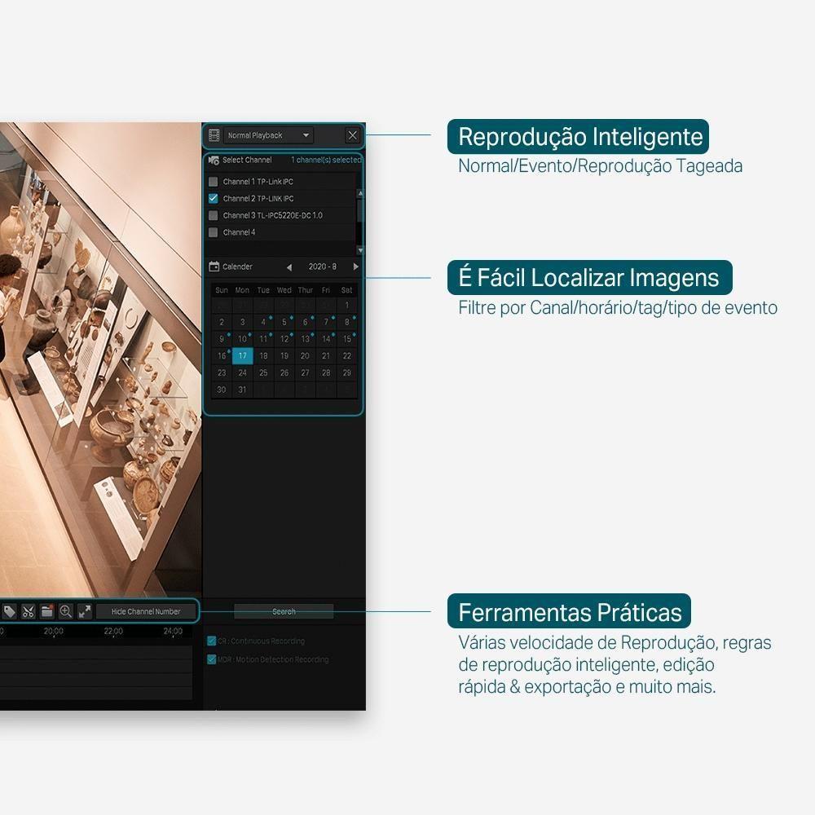Image resolution: width=815 pixels, height=815 pixels.
Task: Click the fullscreen expand arrows icon
Action: [84, 611]
